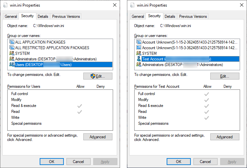The image size is (247, 168).
Task: Switch to Details tab in Test Account dialog
Action: point(170,17)
